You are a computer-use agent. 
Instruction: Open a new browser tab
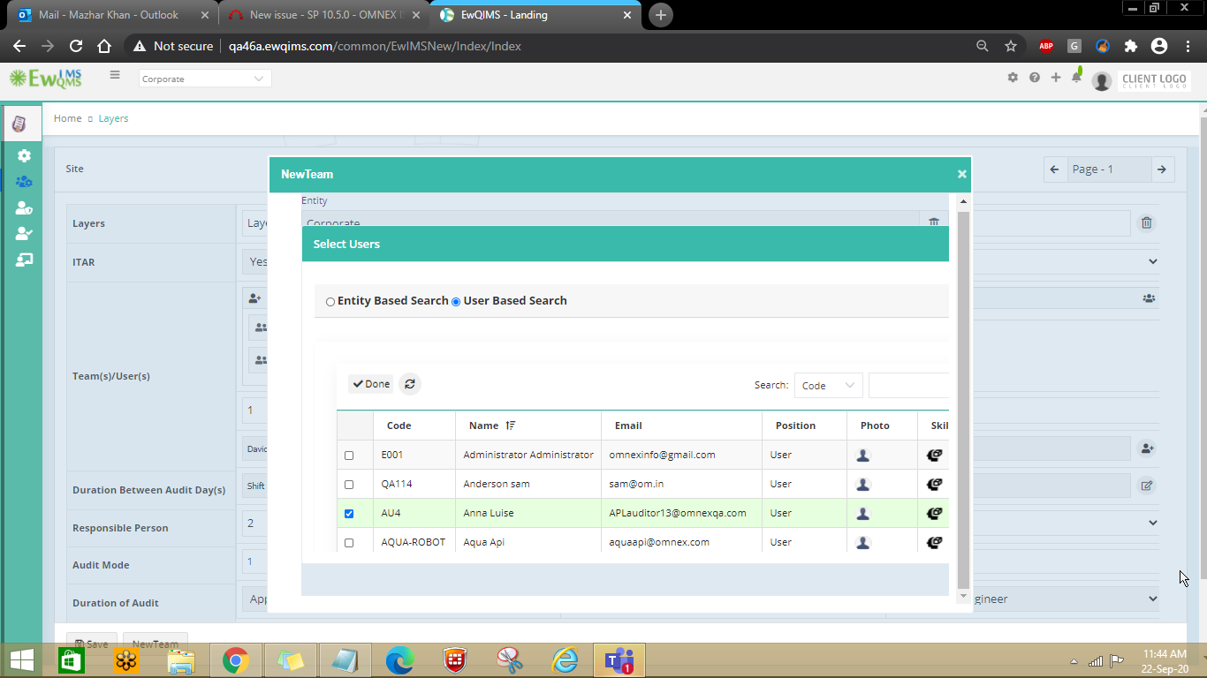tap(660, 15)
